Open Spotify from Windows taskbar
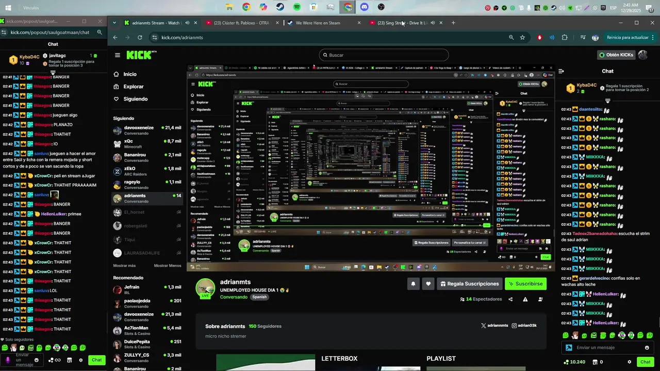660x371 pixels. (x=297, y=7)
